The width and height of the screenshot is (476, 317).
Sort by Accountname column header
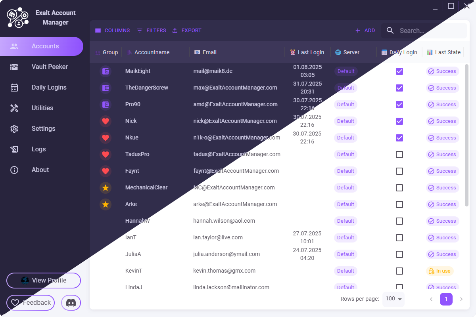[x=148, y=52]
